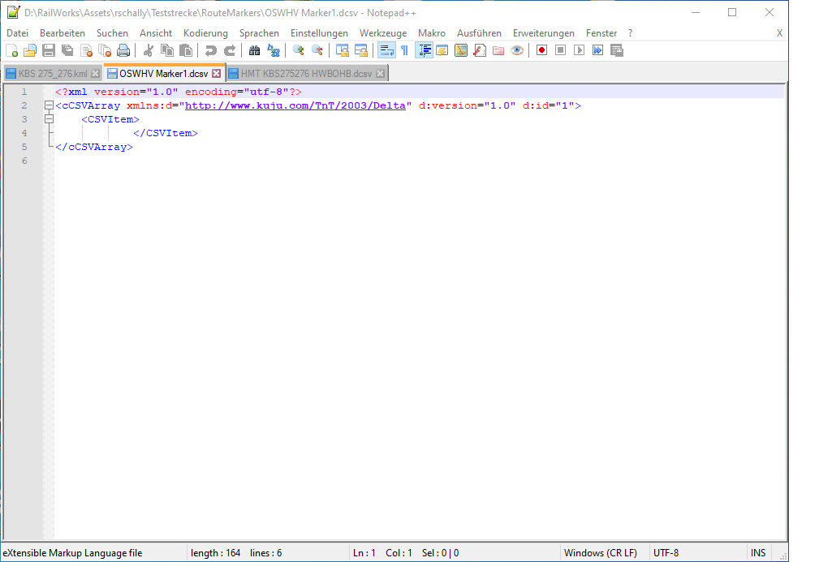This screenshot has height=562, width=832.
Task: Collapse the CSVItem fold marker
Action: [49, 119]
